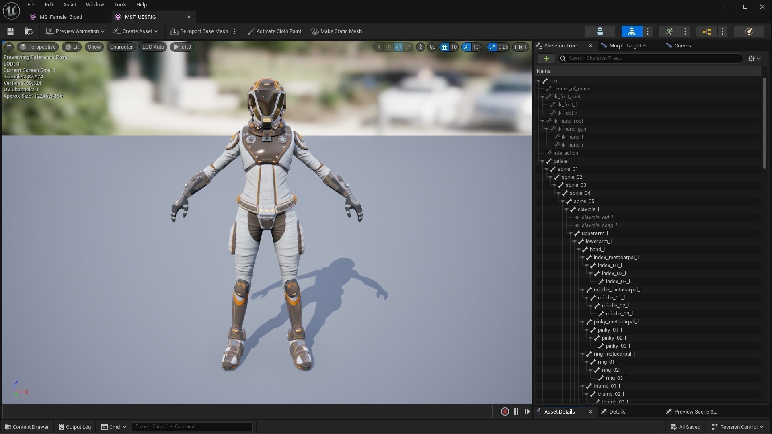Open the File menu
772x434 pixels.
point(31,5)
